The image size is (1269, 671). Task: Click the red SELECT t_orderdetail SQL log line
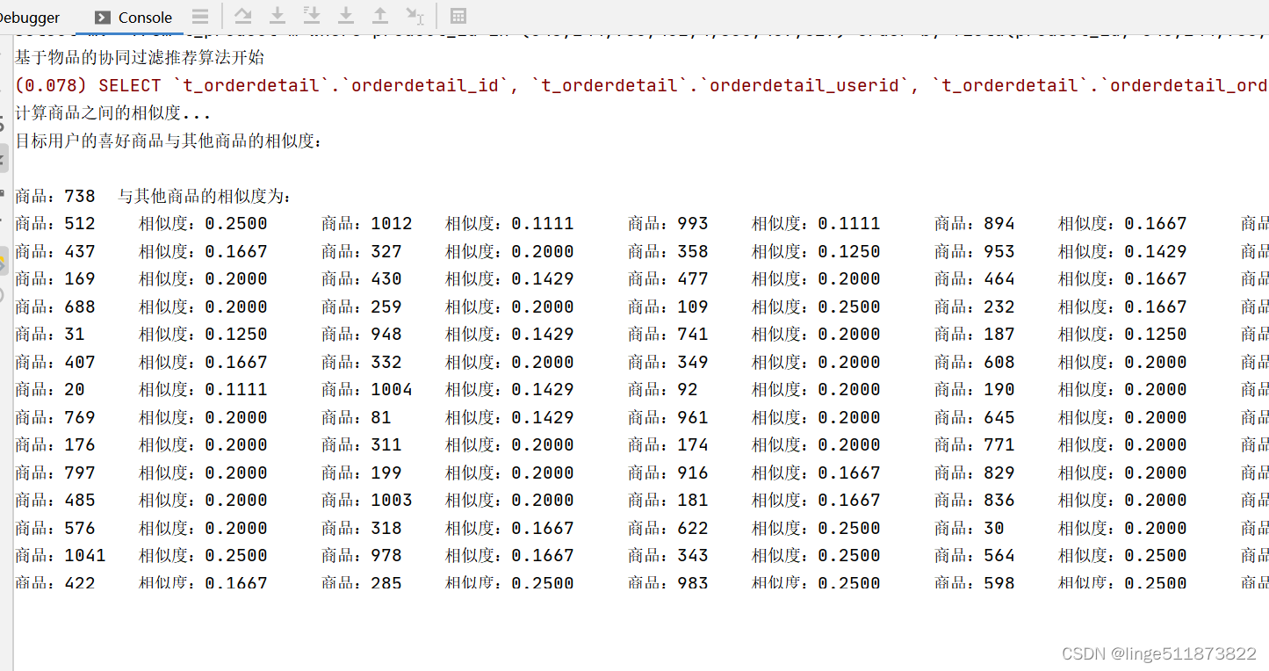pos(641,86)
